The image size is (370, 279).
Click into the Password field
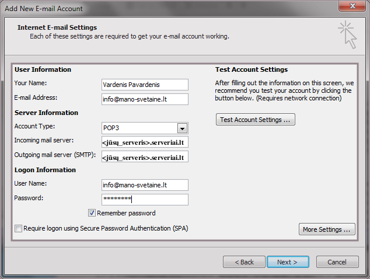145,200
